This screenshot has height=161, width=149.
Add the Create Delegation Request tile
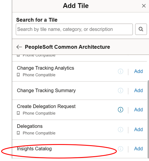[x=138, y=110]
